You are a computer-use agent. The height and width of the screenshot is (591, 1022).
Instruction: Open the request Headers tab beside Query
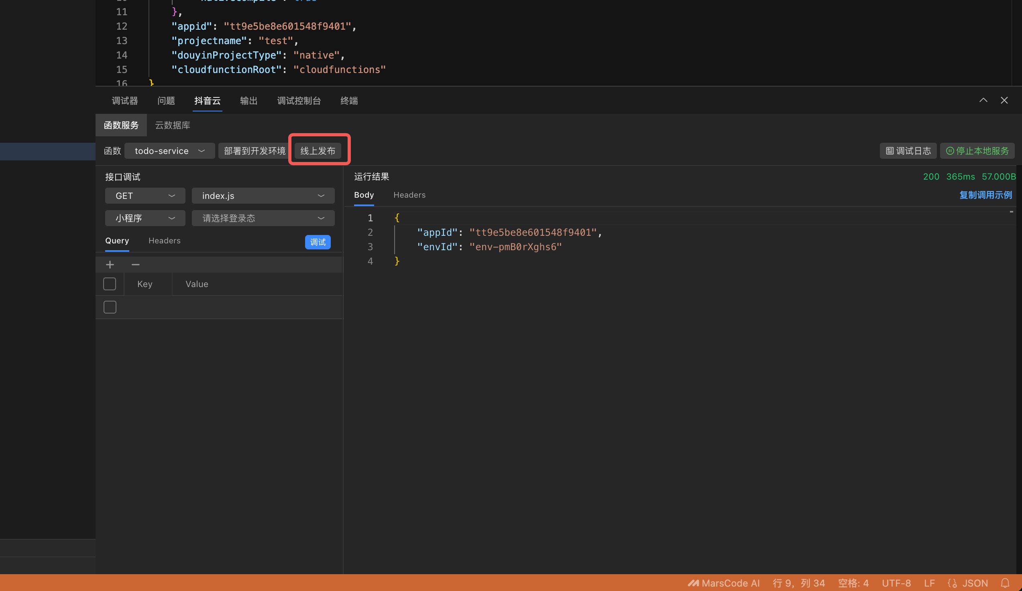[x=164, y=241]
